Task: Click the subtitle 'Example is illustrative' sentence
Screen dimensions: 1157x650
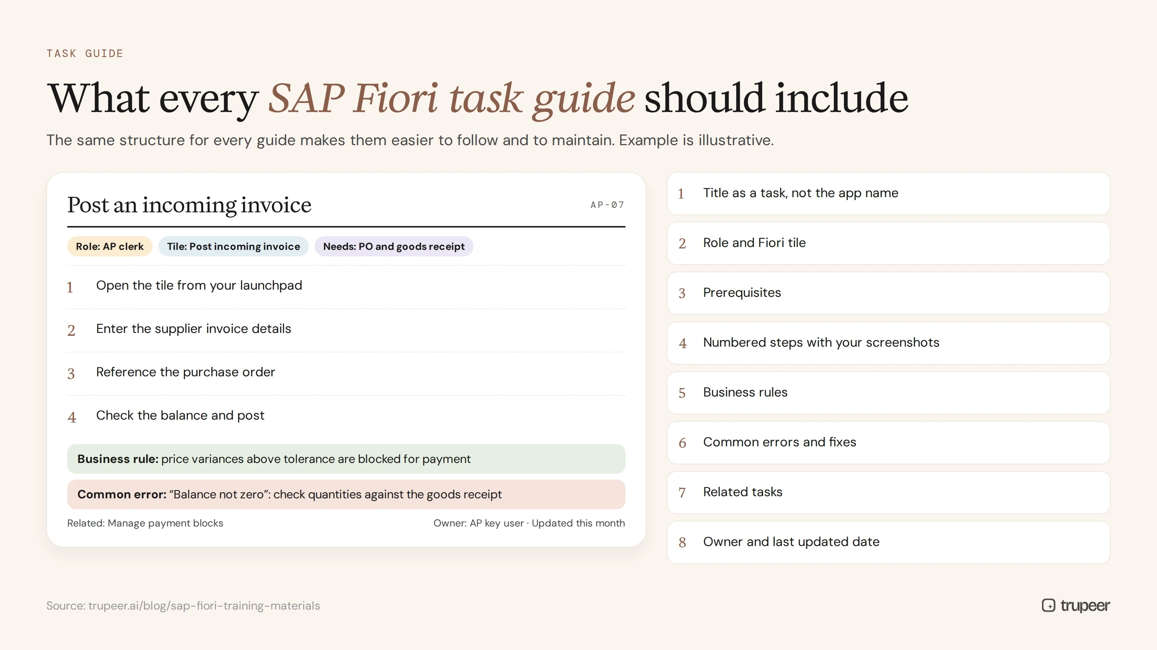Action: coord(696,140)
